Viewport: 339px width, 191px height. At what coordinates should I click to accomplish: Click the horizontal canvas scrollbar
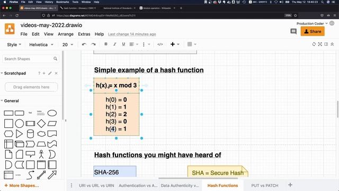[198, 178]
